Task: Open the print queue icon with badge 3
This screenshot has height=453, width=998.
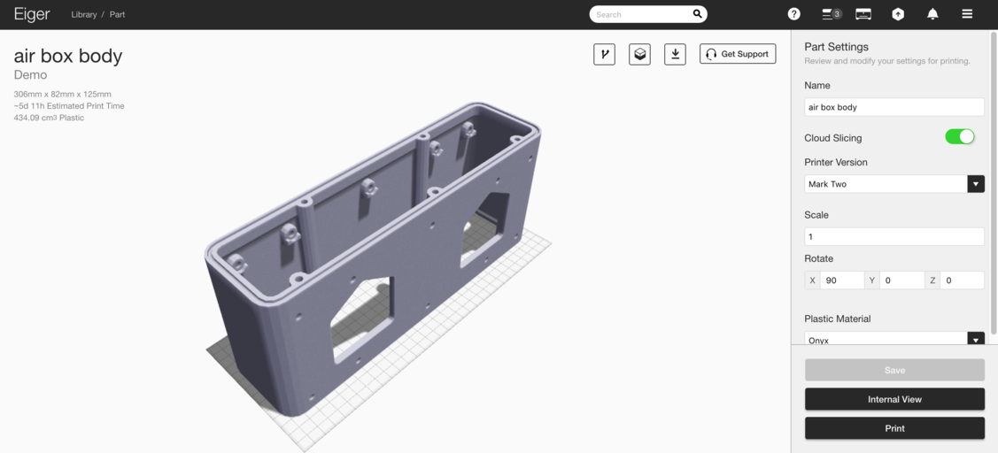Action: point(831,14)
